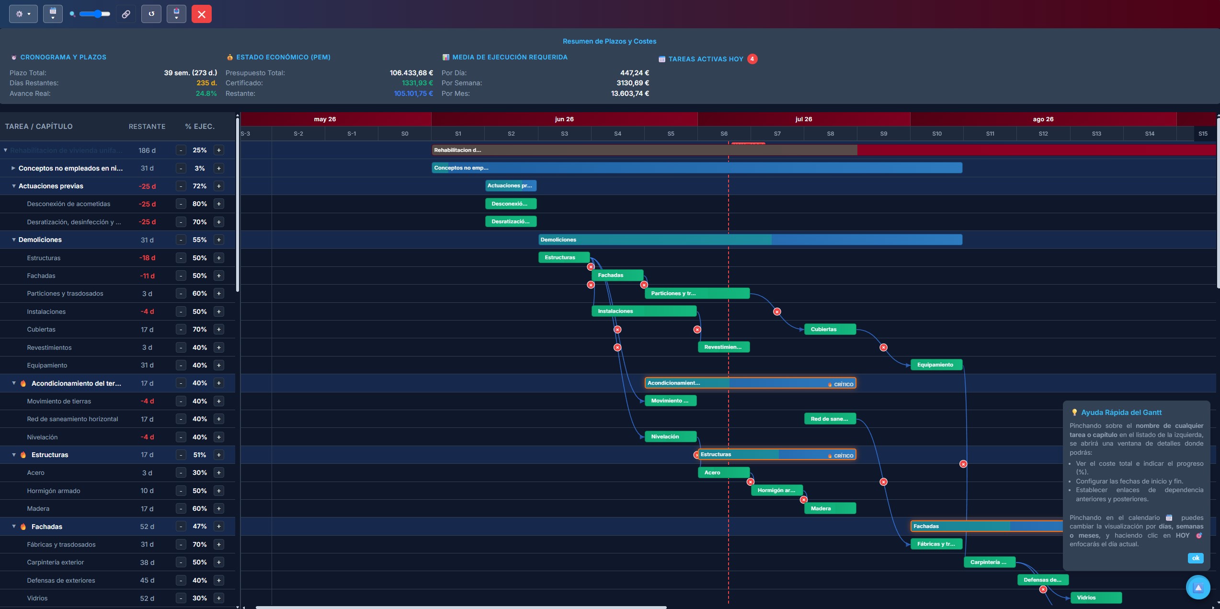Decrease percent for Desconexión de acometidas
The height and width of the screenshot is (609, 1220).
pyautogui.click(x=181, y=204)
